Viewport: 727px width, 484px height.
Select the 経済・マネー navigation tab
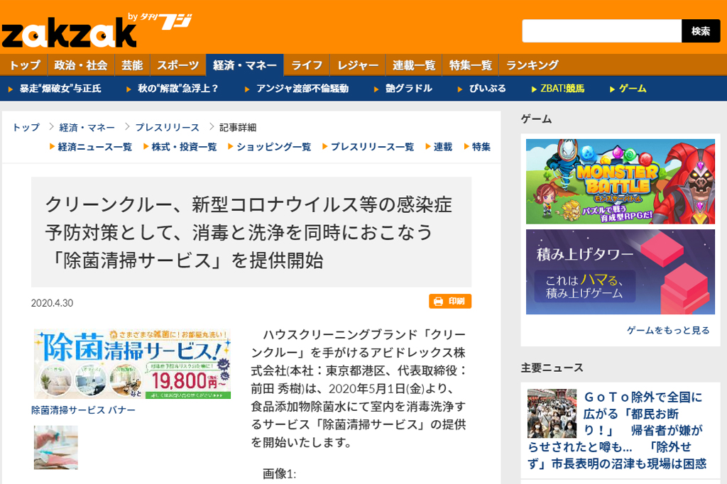[x=245, y=65]
